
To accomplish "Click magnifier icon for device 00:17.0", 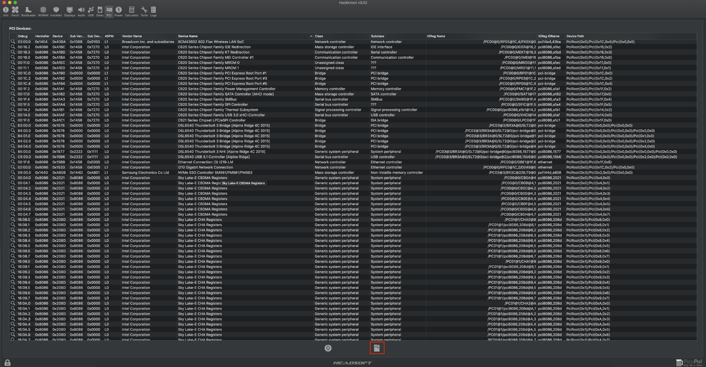I will pos(13,94).
